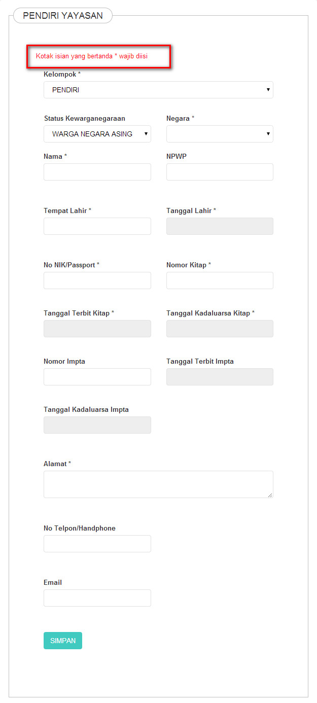Open the Tanggal Terbit Kitap date field

97,329
